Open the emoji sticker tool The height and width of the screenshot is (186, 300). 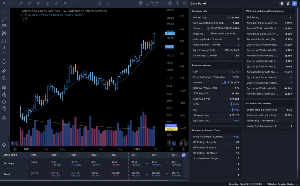(4, 61)
